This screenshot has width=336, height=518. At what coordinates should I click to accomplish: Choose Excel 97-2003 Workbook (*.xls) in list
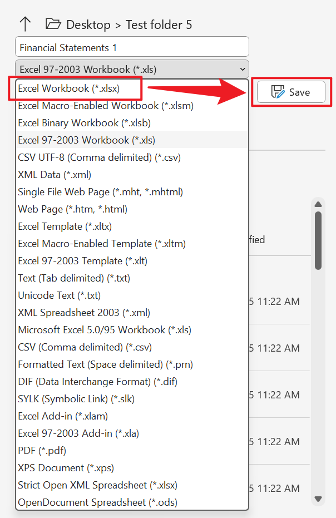click(x=132, y=140)
